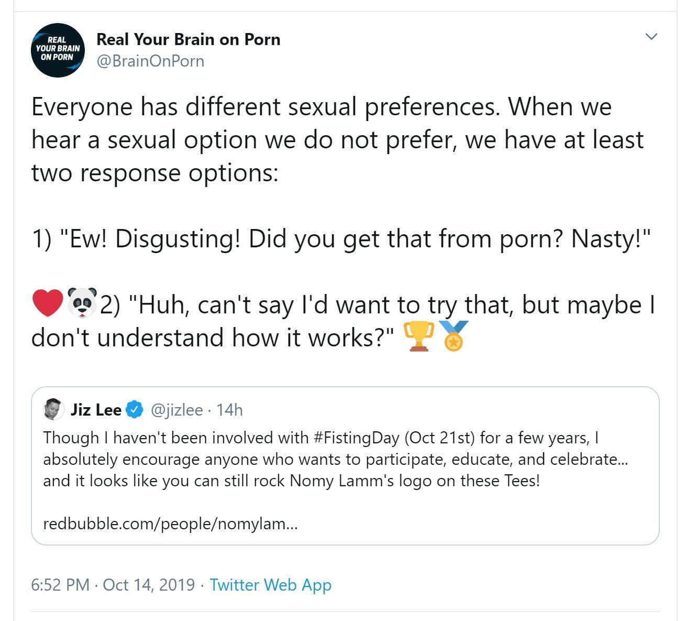Viewport: 685px width, 621px height.
Task: Go to the @jizlee handle
Action: [176, 409]
